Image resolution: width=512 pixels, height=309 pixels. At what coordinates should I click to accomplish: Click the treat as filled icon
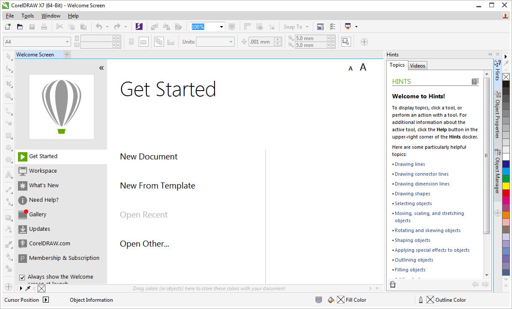tap(346, 41)
